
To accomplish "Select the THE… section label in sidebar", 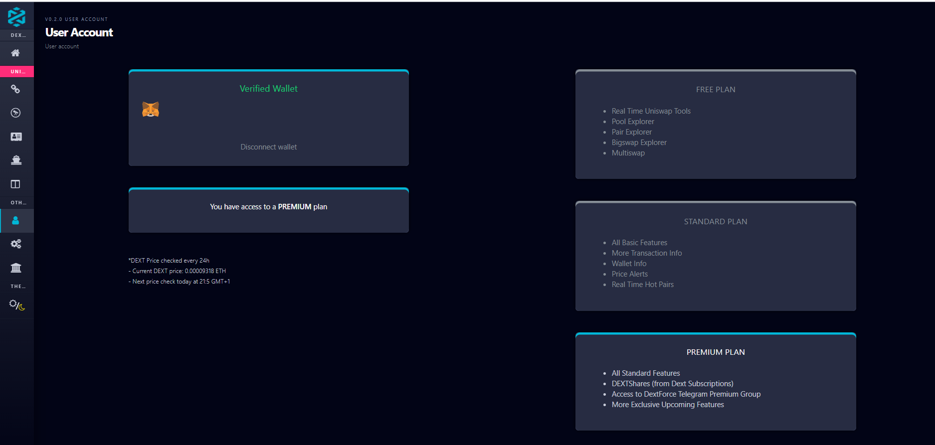I will click(18, 287).
